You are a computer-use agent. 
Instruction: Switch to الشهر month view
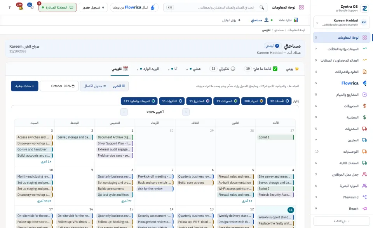119,86
